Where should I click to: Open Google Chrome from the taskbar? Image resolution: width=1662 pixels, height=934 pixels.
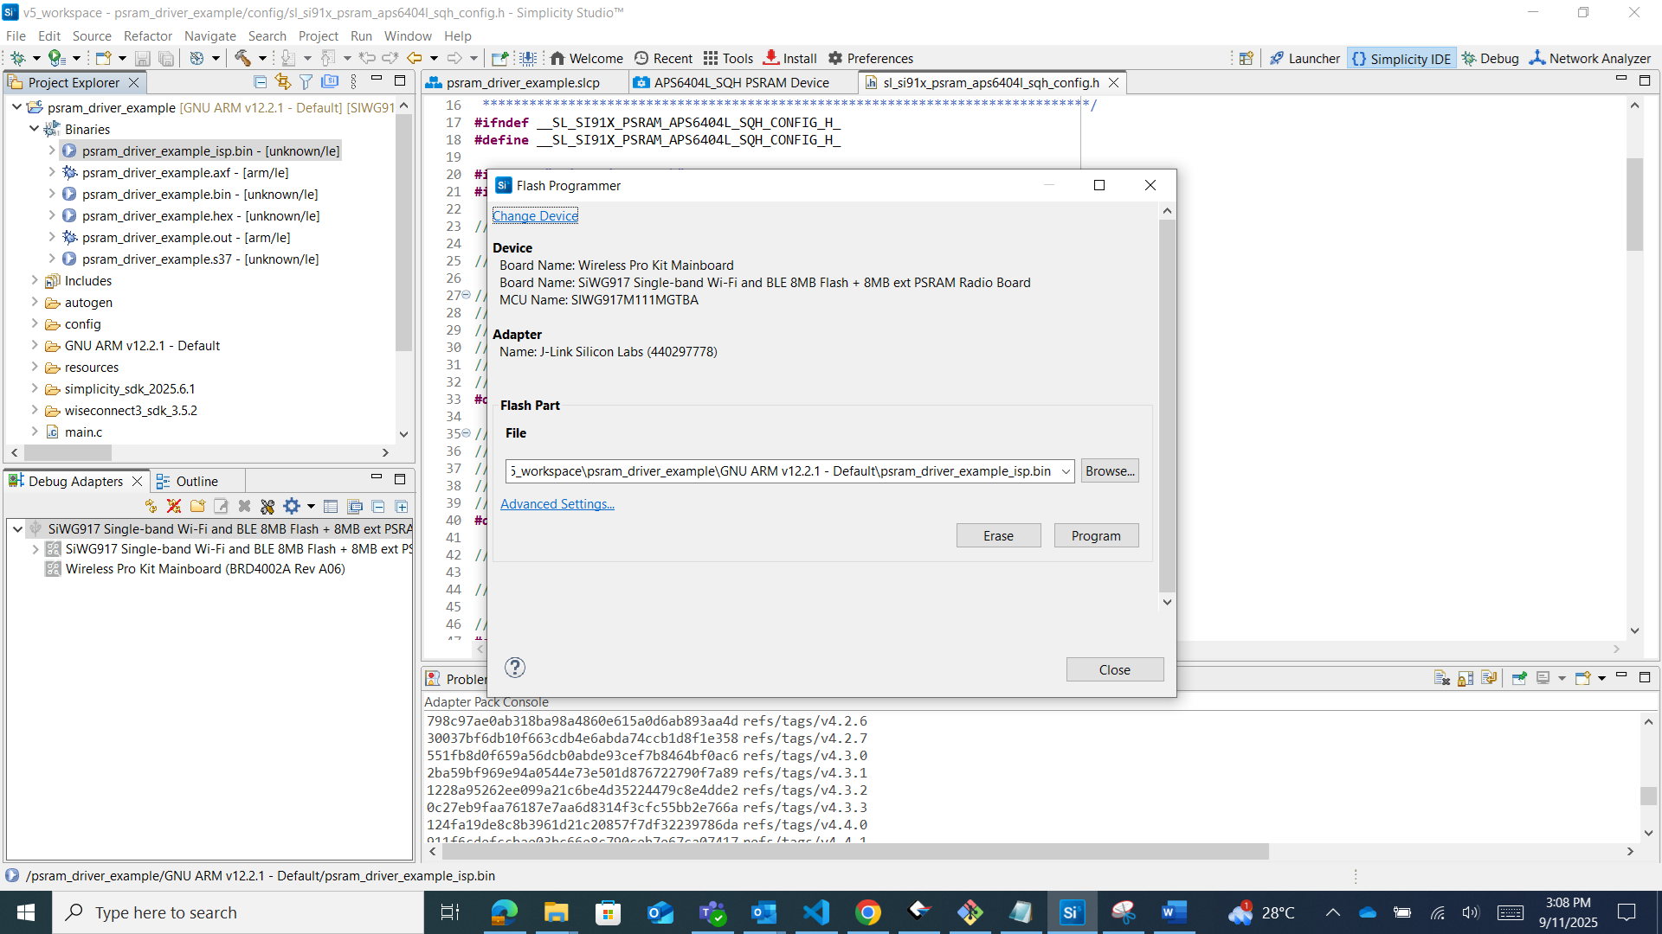point(867,912)
